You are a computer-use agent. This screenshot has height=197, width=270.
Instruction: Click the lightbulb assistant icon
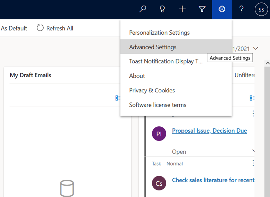pyautogui.click(x=162, y=9)
